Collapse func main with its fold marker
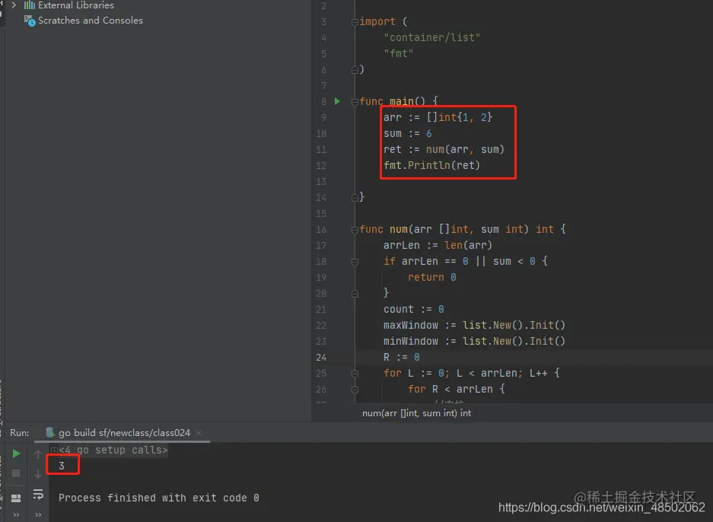The height and width of the screenshot is (522, 713). [x=355, y=102]
